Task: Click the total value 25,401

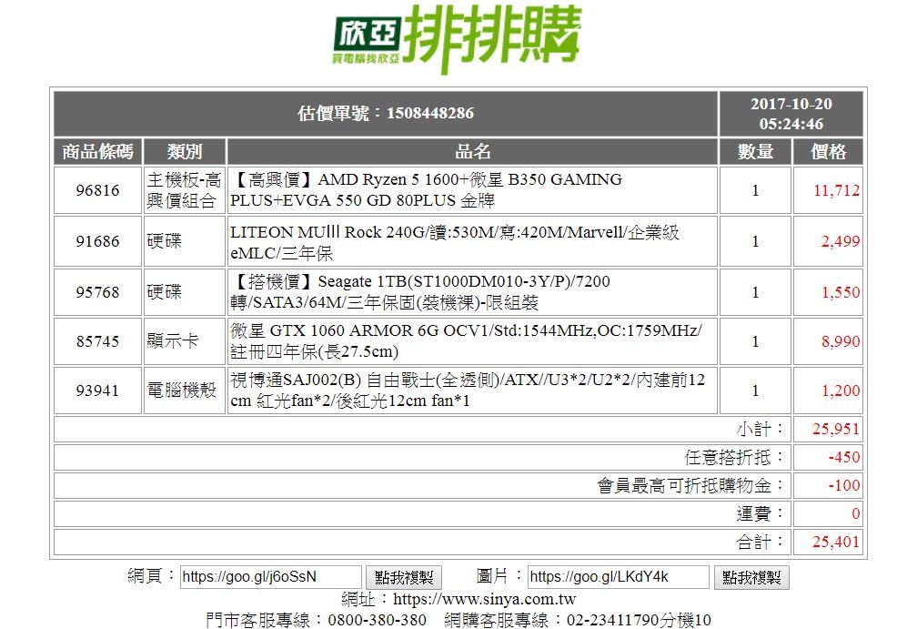Action: [836, 542]
